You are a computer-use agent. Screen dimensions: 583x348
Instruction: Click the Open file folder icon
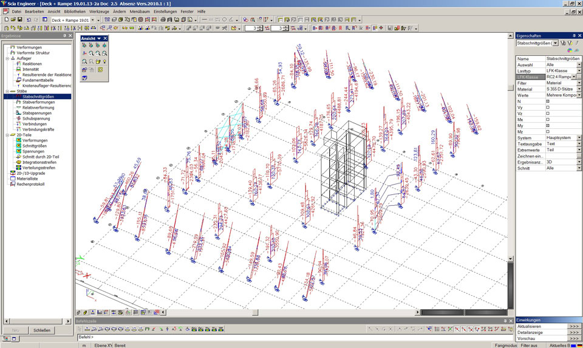(12, 19)
